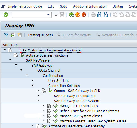Image resolution: width=137 pixels, height=128 pixels.
Task: Open the command field dropdown arrow
Action: (48, 15)
